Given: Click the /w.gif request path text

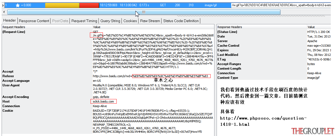Looking at the screenshot, I should 97,36.
